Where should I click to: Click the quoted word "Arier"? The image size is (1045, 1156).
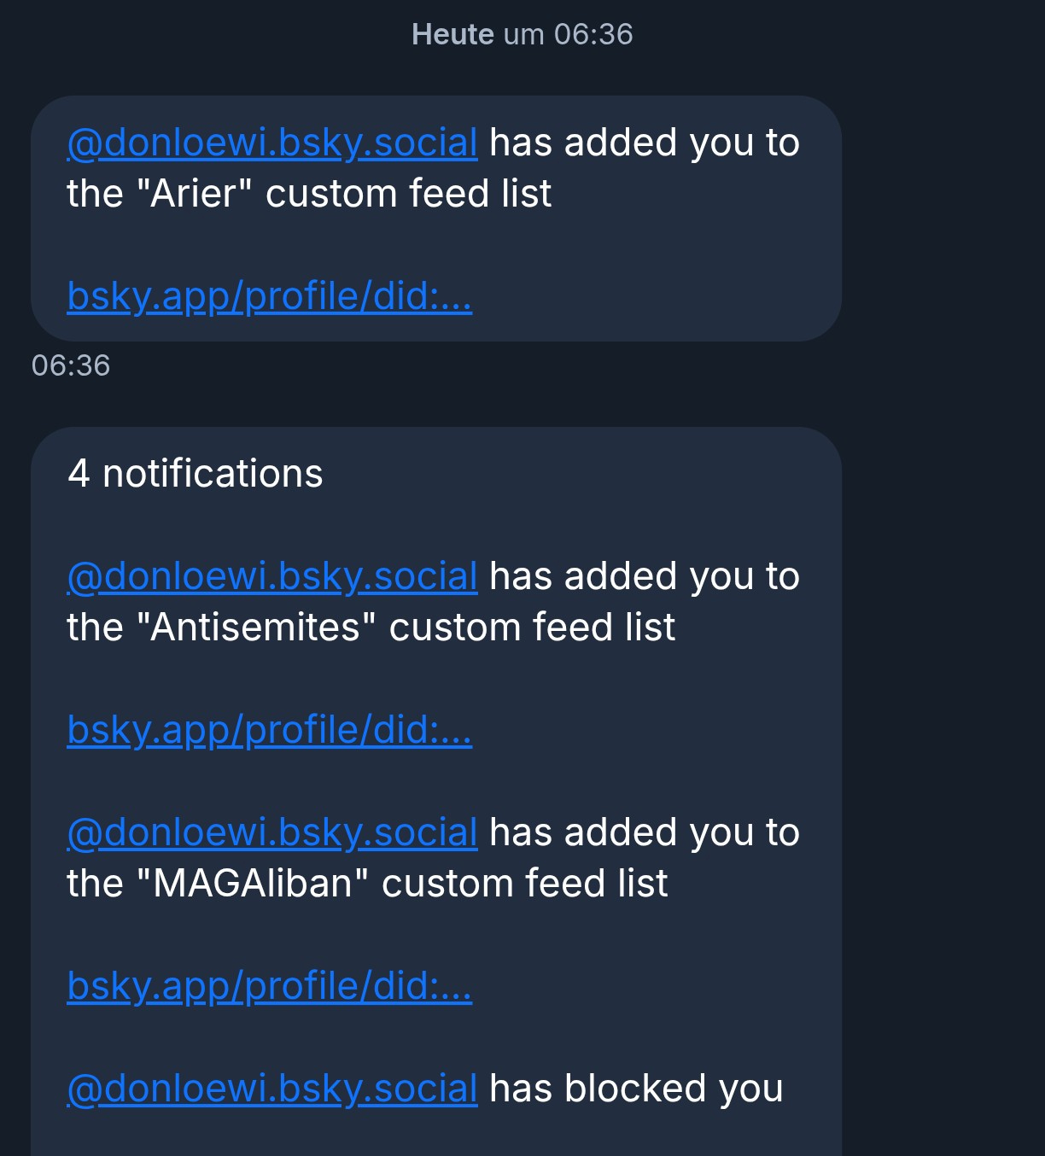193,194
